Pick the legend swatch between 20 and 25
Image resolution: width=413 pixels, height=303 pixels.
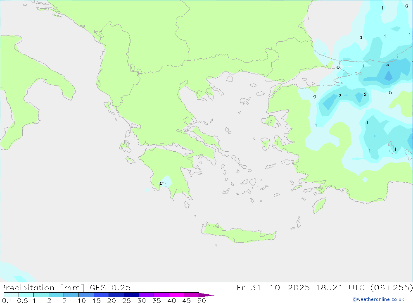(116, 295)
